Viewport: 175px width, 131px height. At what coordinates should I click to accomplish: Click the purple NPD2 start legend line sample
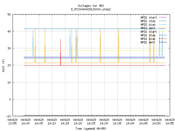click(163, 17)
